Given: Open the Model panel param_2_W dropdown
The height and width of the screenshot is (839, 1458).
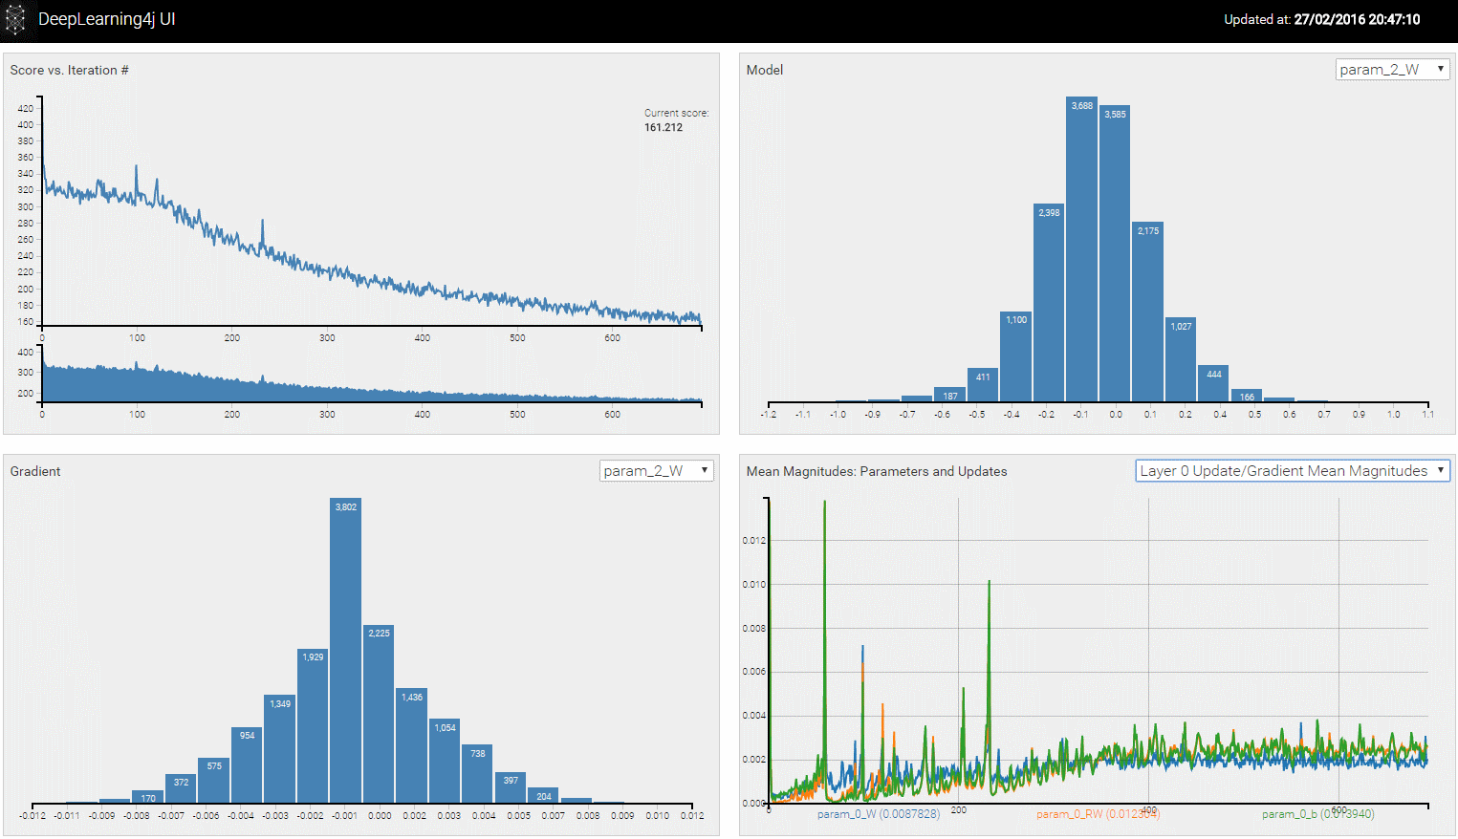Looking at the screenshot, I should point(1392,70).
